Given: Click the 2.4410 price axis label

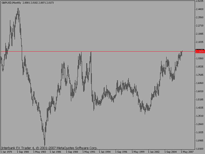Looking at the screenshot, I should point(200,9).
